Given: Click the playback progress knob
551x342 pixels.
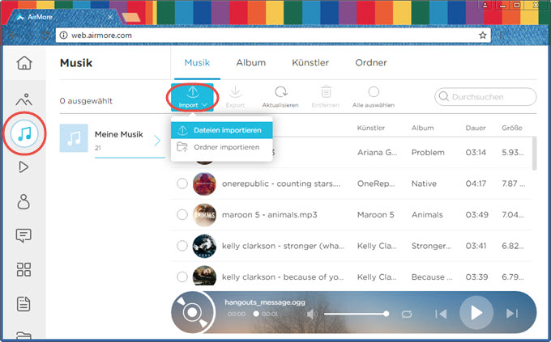Looking at the screenshot, I should click(x=256, y=314).
